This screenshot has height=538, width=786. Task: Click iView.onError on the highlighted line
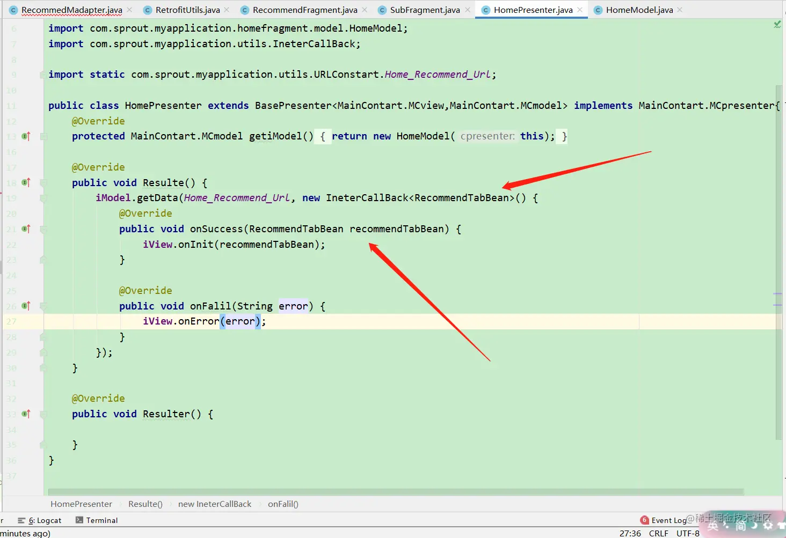pos(181,321)
